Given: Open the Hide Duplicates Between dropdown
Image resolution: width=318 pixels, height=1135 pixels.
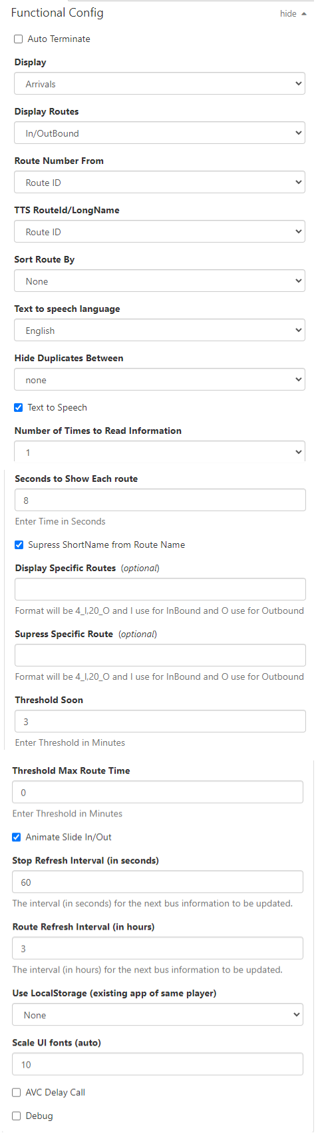Looking at the screenshot, I should (x=160, y=380).
